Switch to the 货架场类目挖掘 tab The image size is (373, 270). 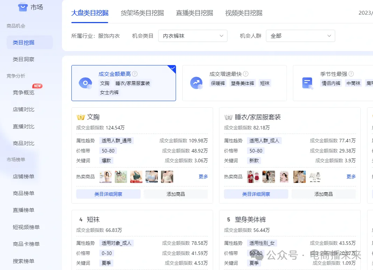pos(142,13)
